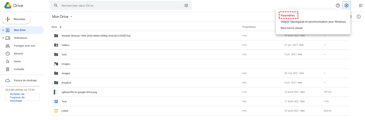The image size is (365, 120).
Task: Open Corbeille trash in sidebar
Action: click(19, 69)
